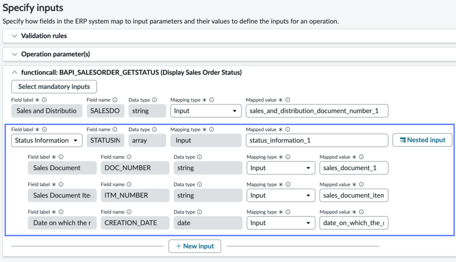
Task: Click Mapping type info icon in CREATION_DATE row
Action: point(288,212)
